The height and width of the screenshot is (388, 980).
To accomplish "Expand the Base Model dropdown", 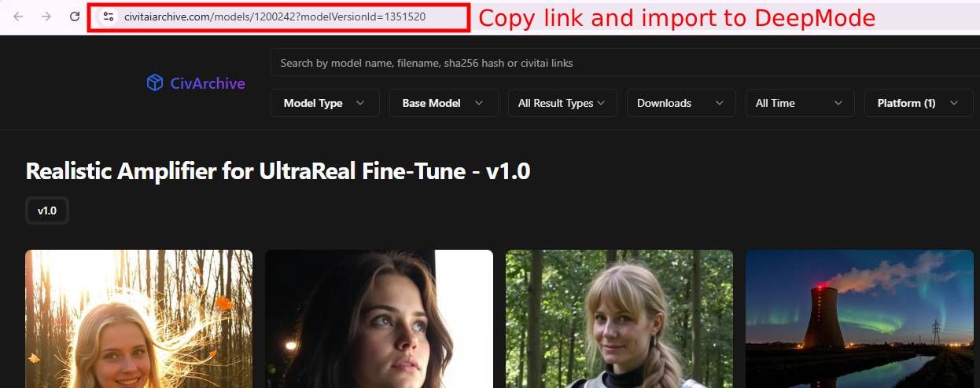I will [444, 103].
